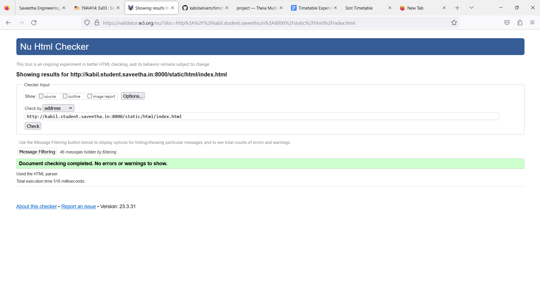Close the New Tab tab
540x286 pixels.
tap(444, 8)
